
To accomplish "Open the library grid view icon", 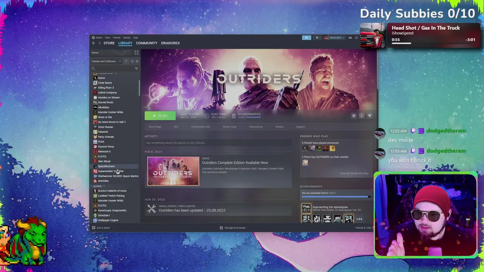I will (x=136, y=53).
